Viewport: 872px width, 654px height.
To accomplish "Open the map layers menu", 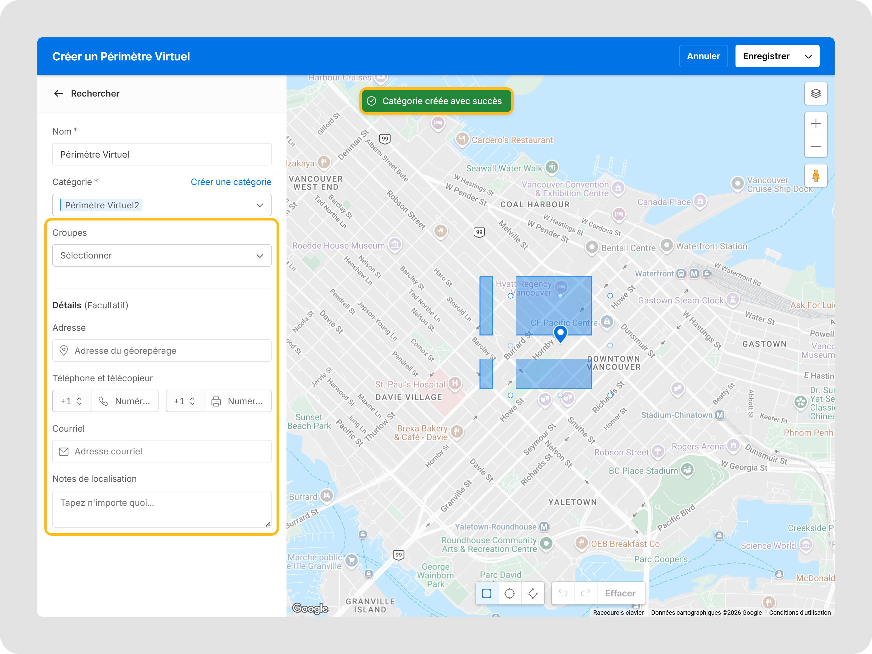I will [x=816, y=93].
